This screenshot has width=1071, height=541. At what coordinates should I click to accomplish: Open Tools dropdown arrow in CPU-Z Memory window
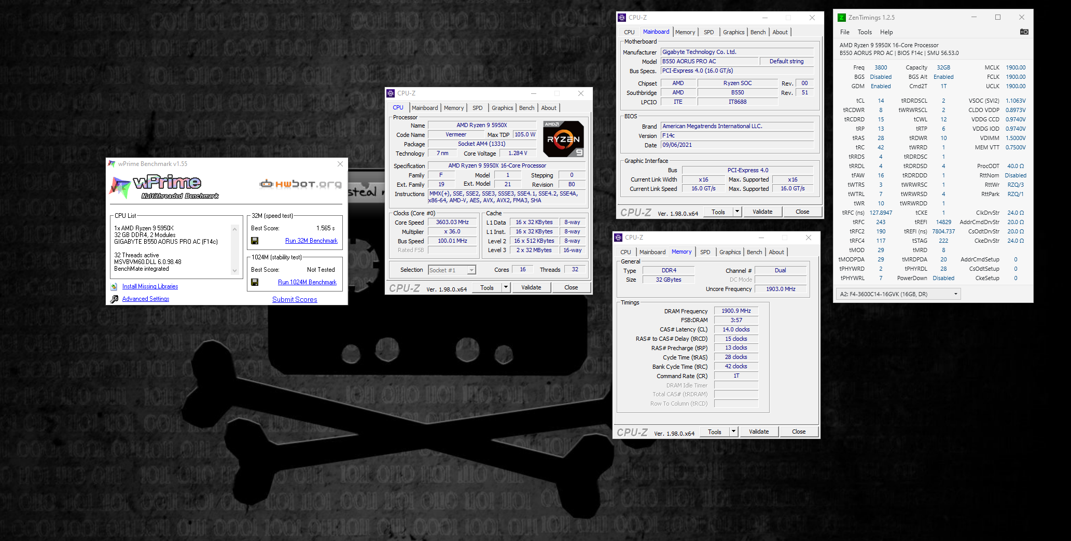pyautogui.click(x=733, y=432)
